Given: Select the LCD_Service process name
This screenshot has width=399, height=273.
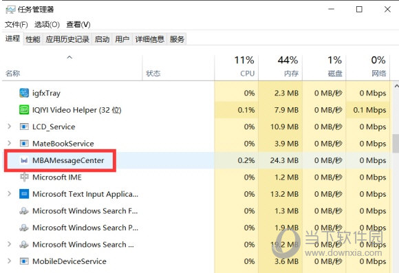Looking at the screenshot, I should [x=54, y=127].
